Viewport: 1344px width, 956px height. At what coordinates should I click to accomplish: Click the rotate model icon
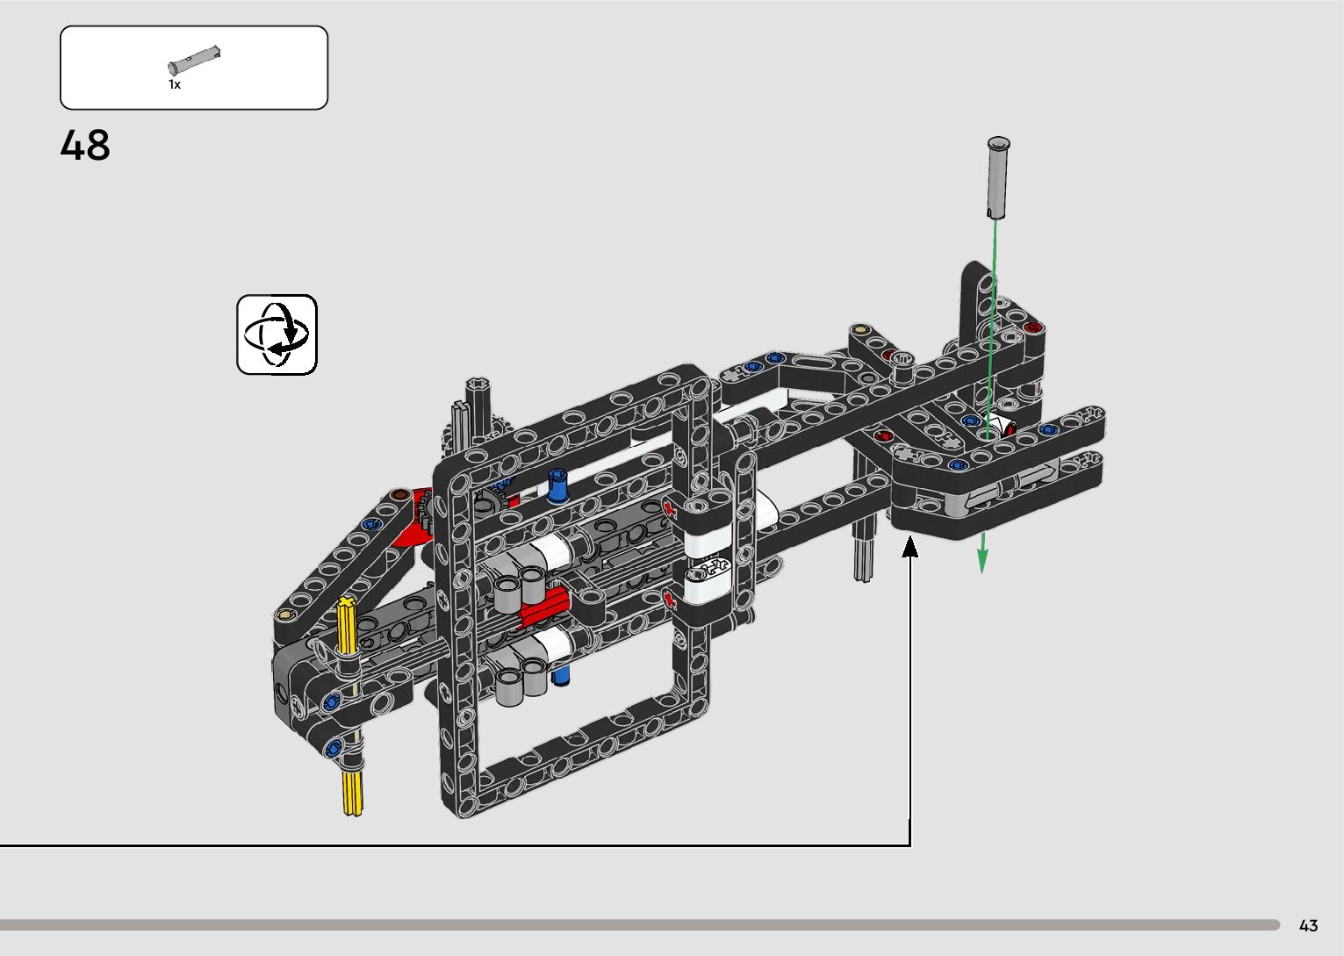point(277,335)
